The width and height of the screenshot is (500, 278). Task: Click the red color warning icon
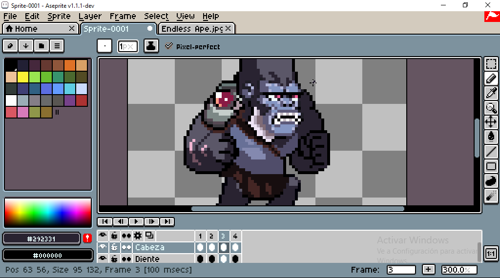point(87,238)
